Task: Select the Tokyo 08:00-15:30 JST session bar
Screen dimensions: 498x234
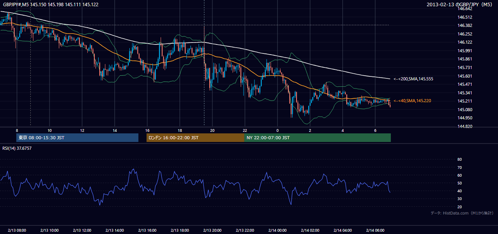Action: click(77, 138)
